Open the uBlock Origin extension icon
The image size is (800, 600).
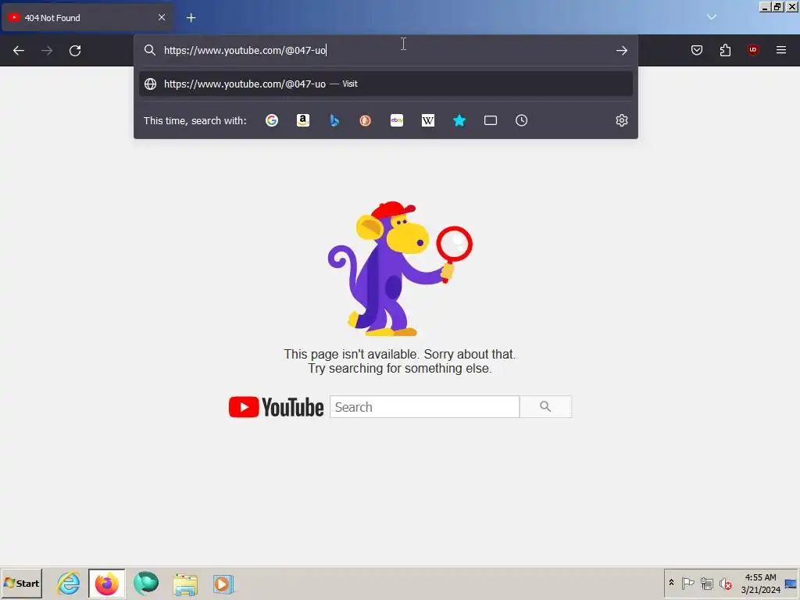pyautogui.click(x=753, y=50)
